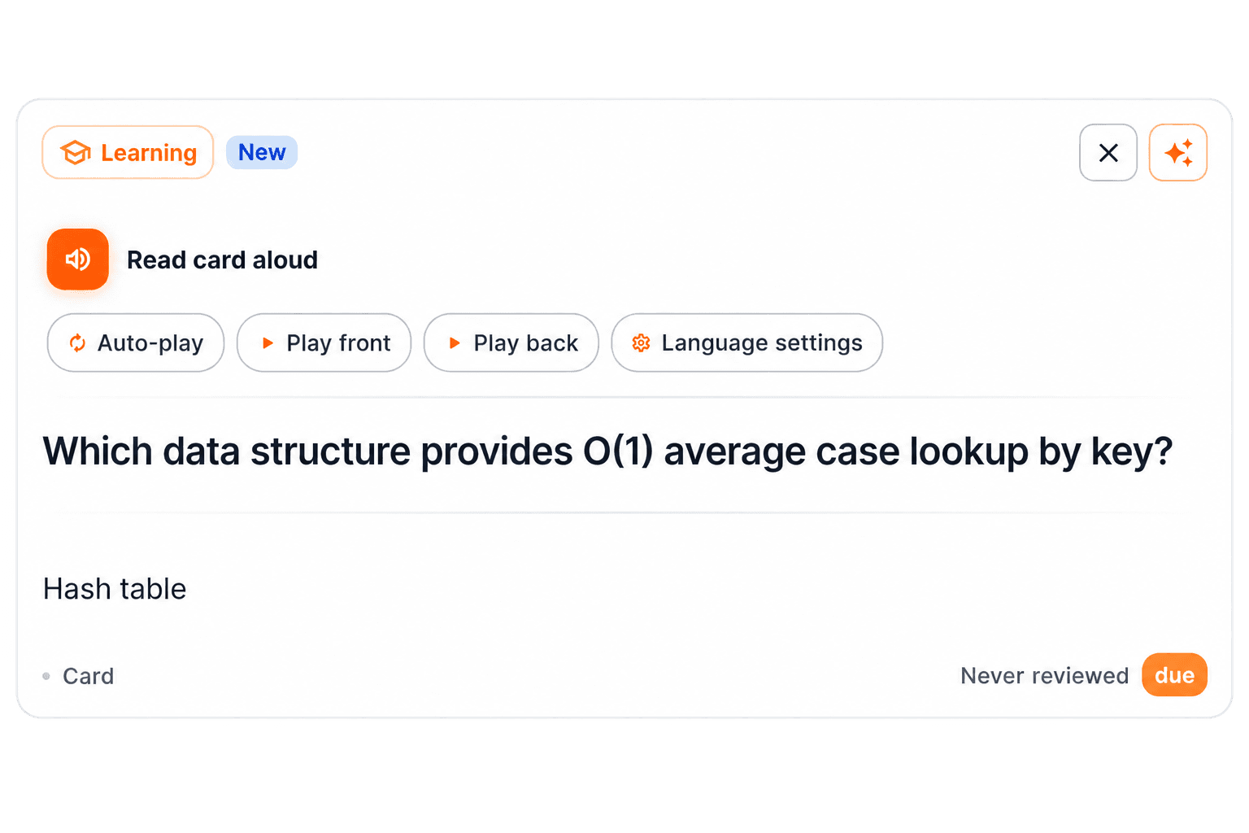Click the orange speaker icon
The width and height of the screenshot is (1249, 833).
click(77, 259)
